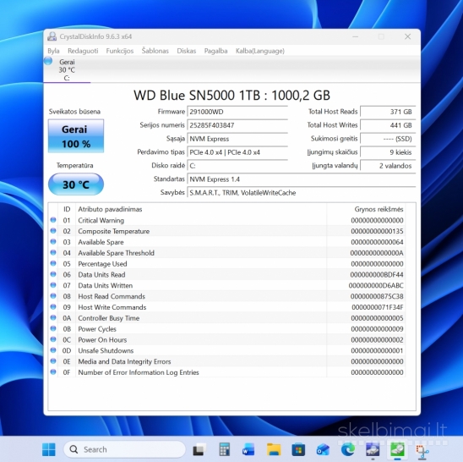This screenshot has height=462, width=463.
Task: Click the status dot for Composite Temperature
Action: 53,231
